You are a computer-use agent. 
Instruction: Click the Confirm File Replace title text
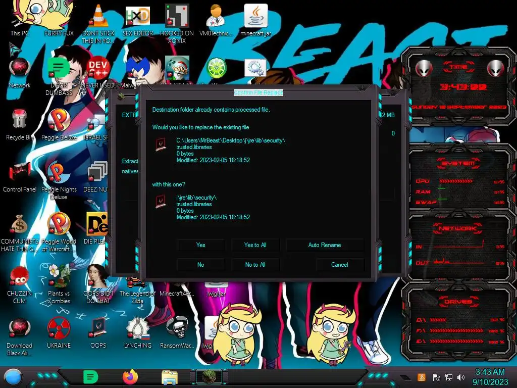coord(258,92)
